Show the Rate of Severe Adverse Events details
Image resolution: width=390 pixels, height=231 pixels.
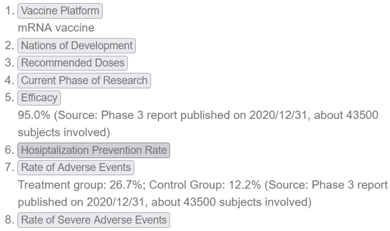tap(93, 220)
